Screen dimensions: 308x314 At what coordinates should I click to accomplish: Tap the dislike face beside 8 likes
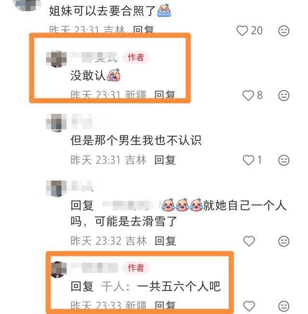[x=284, y=96]
